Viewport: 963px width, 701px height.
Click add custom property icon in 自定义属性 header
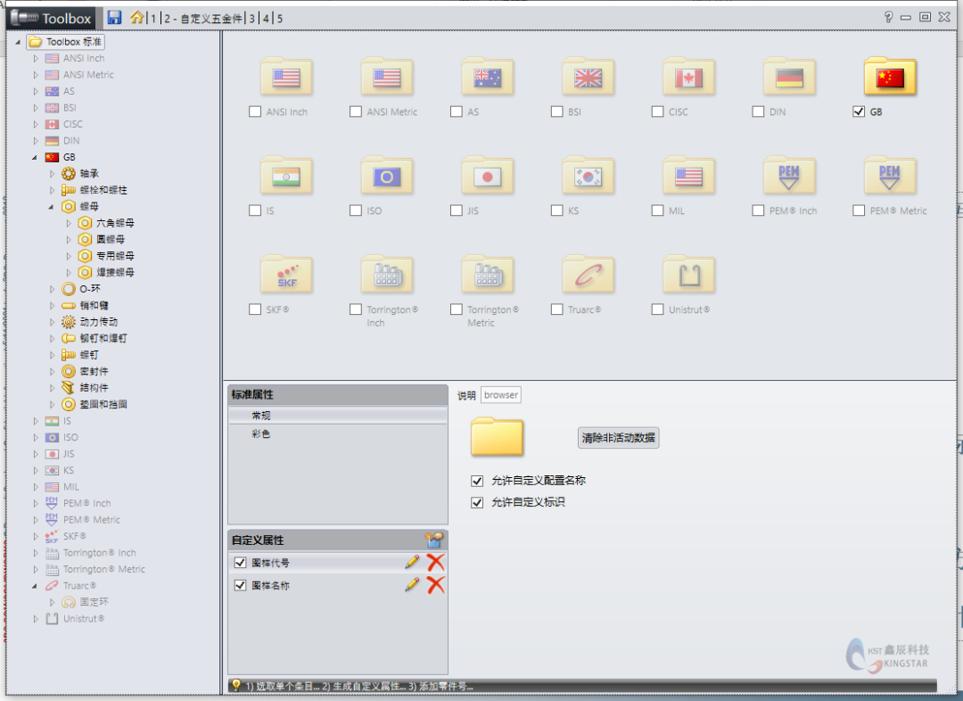(x=433, y=540)
